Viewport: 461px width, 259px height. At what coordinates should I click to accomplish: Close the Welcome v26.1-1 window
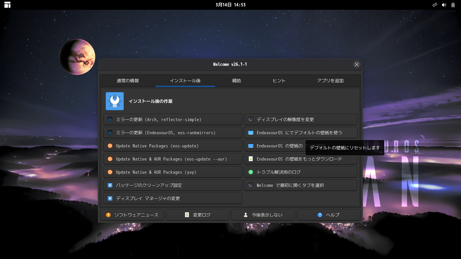(357, 64)
